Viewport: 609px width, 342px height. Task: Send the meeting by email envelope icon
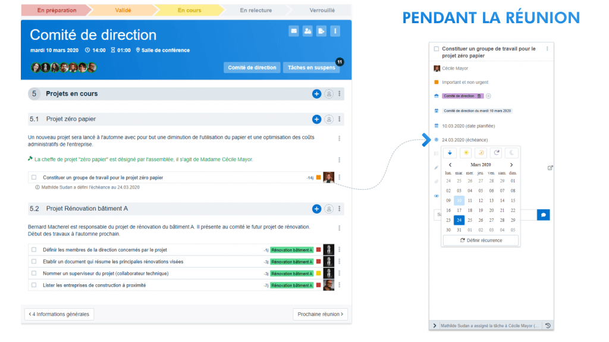294,31
